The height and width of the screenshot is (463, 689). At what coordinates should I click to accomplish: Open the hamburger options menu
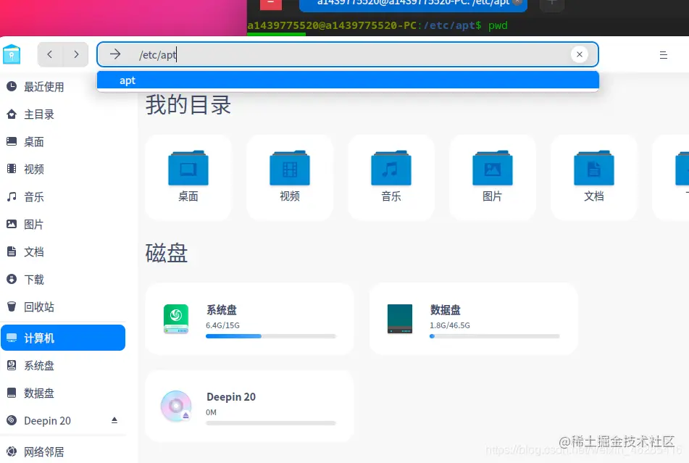(x=663, y=54)
